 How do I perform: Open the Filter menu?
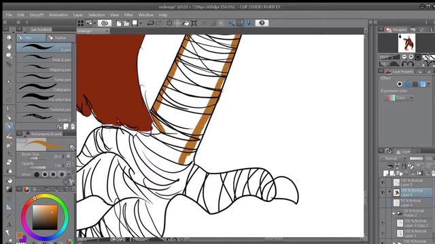tap(128, 15)
